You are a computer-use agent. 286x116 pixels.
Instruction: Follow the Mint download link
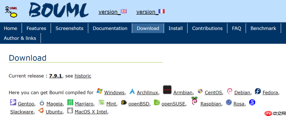pyautogui.click(x=111, y=104)
